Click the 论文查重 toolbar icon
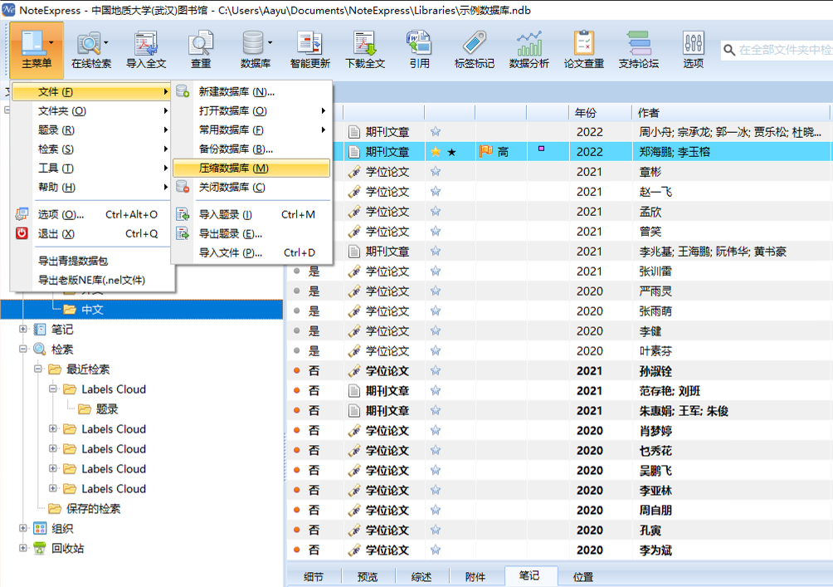 584,48
